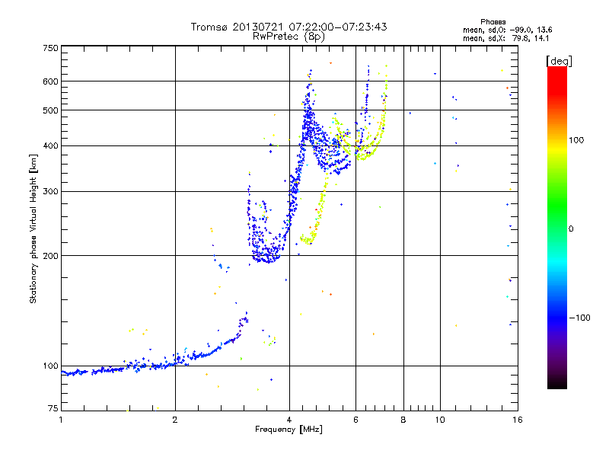Click the y-axis label '500'
The width and height of the screenshot is (609, 457).
(x=50, y=110)
